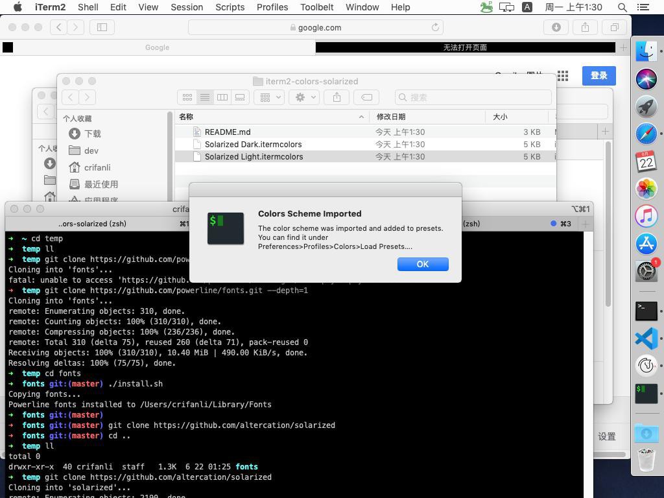Image resolution: width=664 pixels, height=498 pixels.
Task: Open System Preferences from the Dock
Action: pyautogui.click(x=646, y=271)
